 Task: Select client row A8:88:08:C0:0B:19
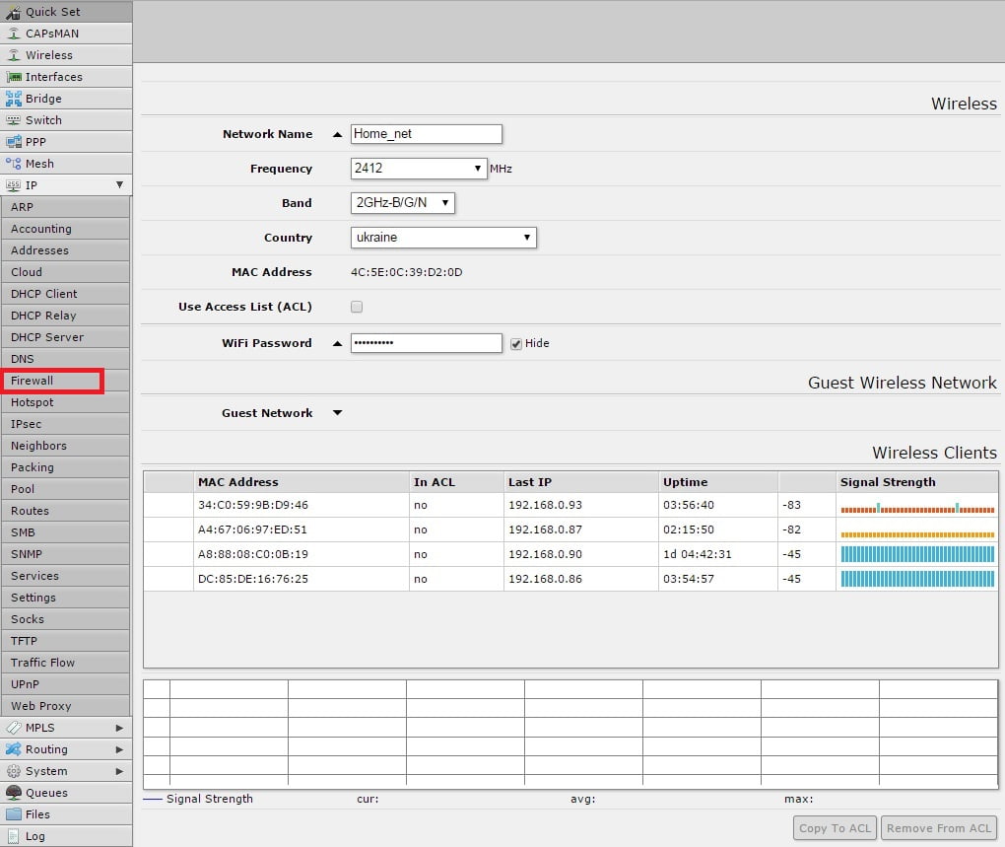(570, 554)
